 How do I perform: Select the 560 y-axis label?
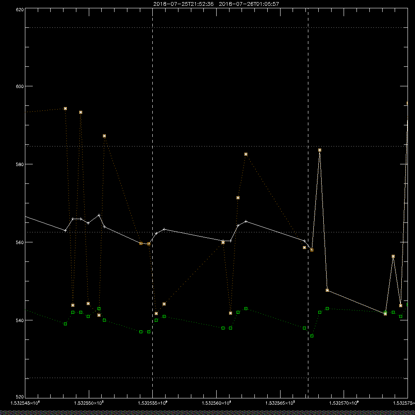(x=20, y=242)
